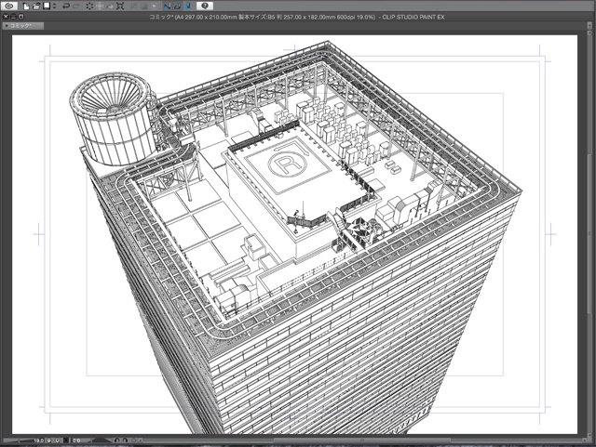Open CLIP STUDIO launcher icon
Viewport: 596px width, 447px height.
click(9, 6)
